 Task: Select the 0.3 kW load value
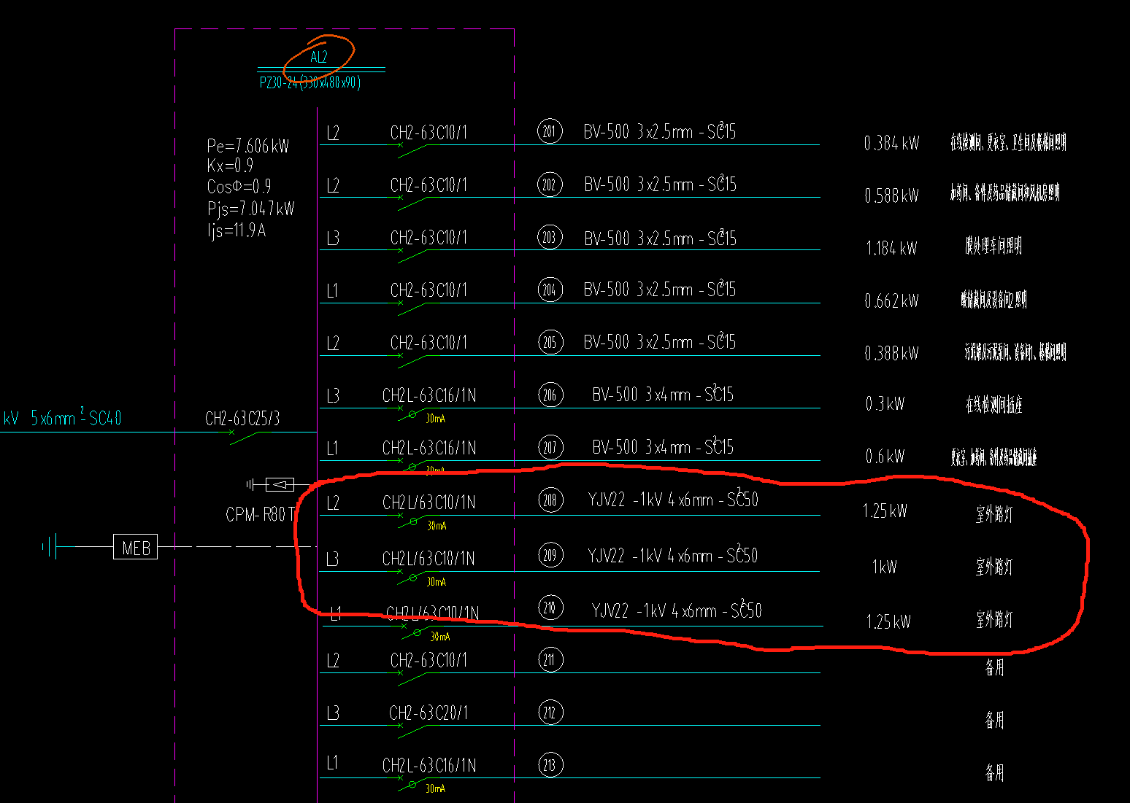885,404
